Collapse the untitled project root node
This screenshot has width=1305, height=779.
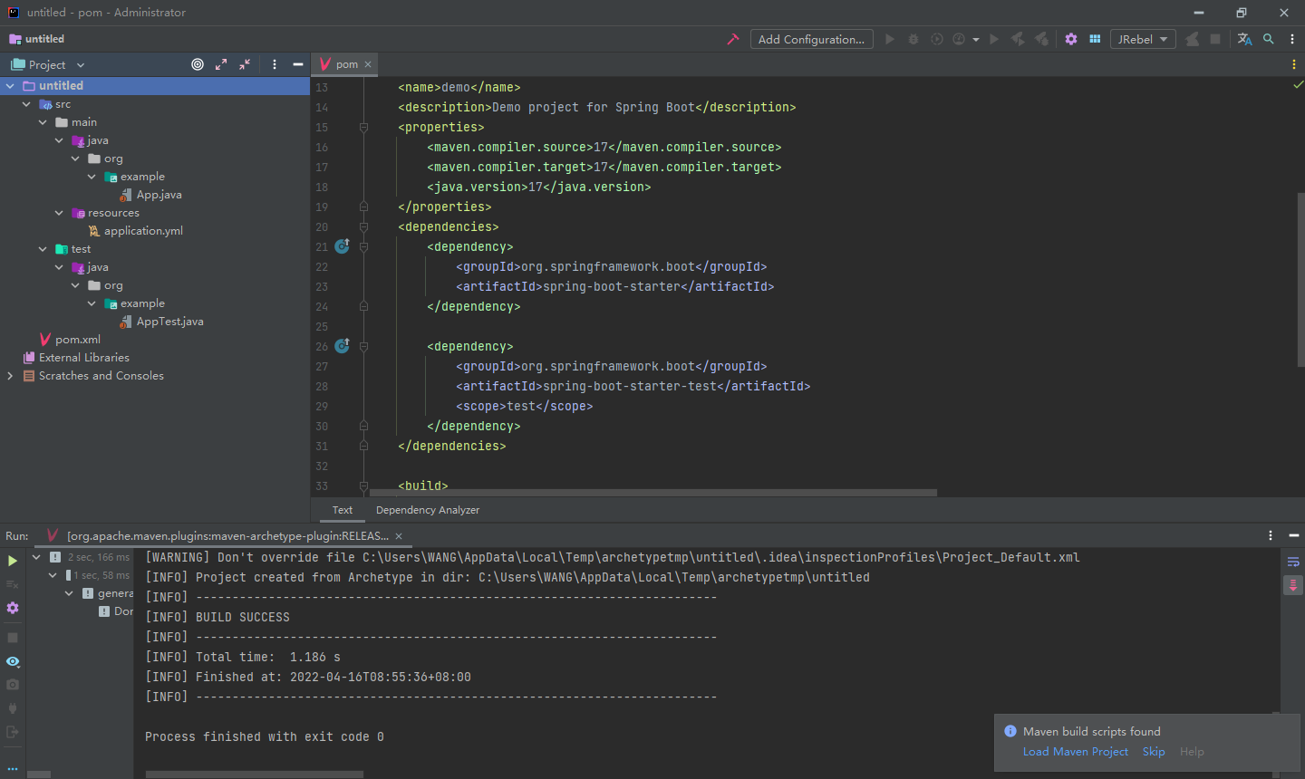[x=10, y=86]
